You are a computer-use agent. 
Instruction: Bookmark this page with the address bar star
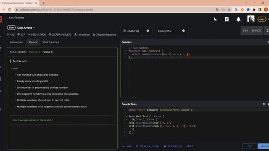click(229, 10)
